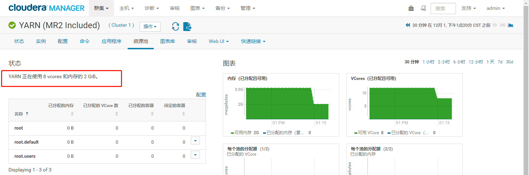529x175 pixels.
Task: Click the root.users pool name
Action: (25, 156)
